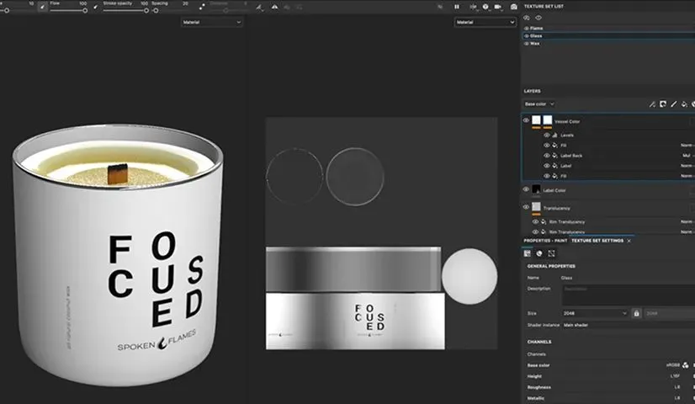
Task: Take a screenshot with the camera icon
Action: click(x=514, y=7)
